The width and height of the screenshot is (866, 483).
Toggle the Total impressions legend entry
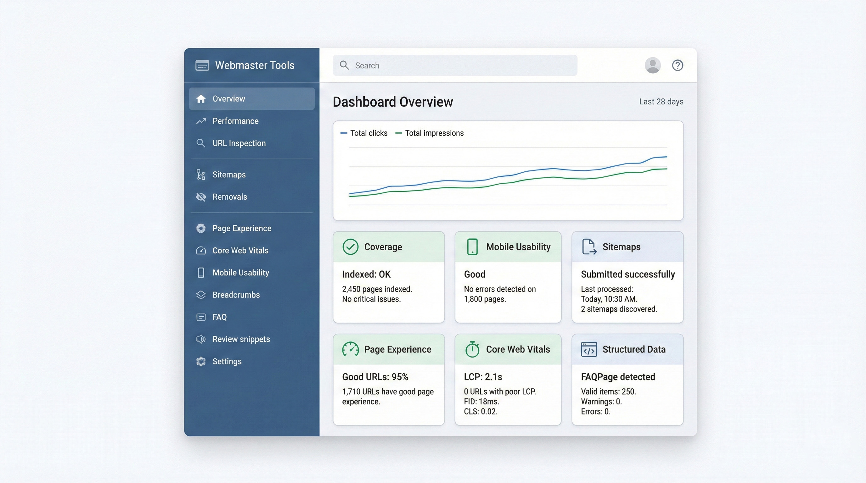[429, 133]
